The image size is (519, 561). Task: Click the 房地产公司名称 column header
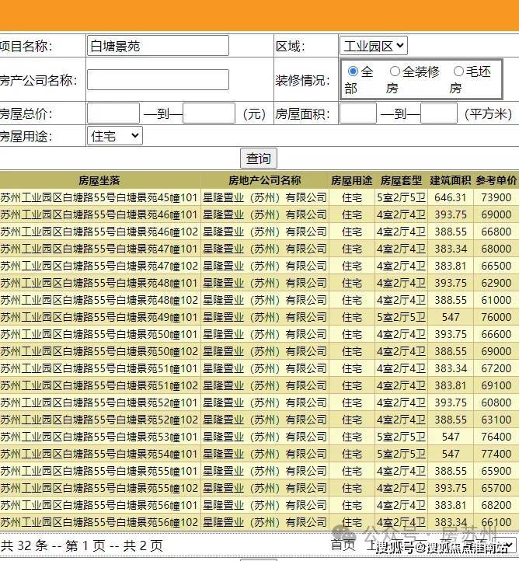[265, 180]
